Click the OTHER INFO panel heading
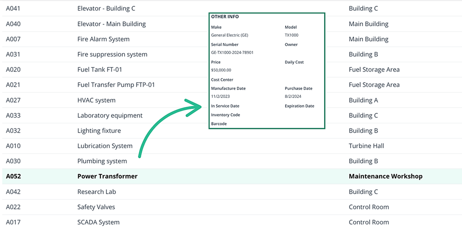The height and width of the screenshot is (229, 462). (225, 17)
